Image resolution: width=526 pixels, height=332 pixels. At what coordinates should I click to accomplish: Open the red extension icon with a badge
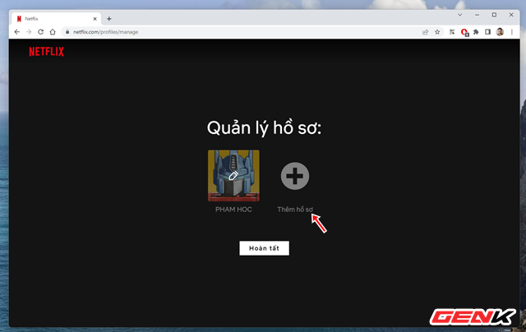[x=464, y=32]
